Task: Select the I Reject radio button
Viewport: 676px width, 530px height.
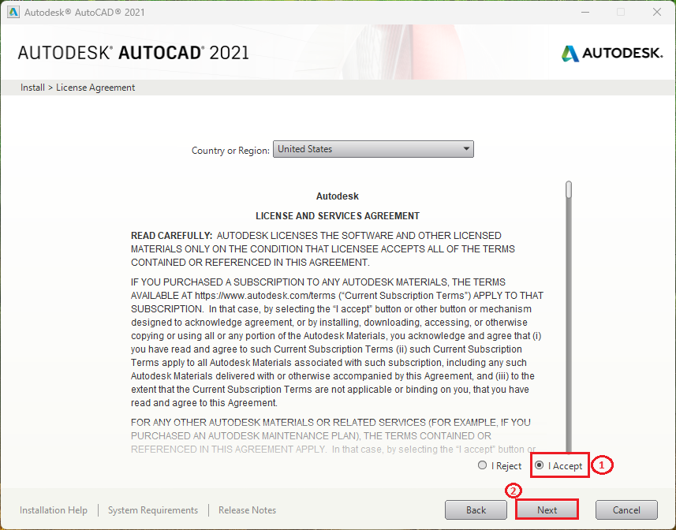Action: click(x=482, y=465)
